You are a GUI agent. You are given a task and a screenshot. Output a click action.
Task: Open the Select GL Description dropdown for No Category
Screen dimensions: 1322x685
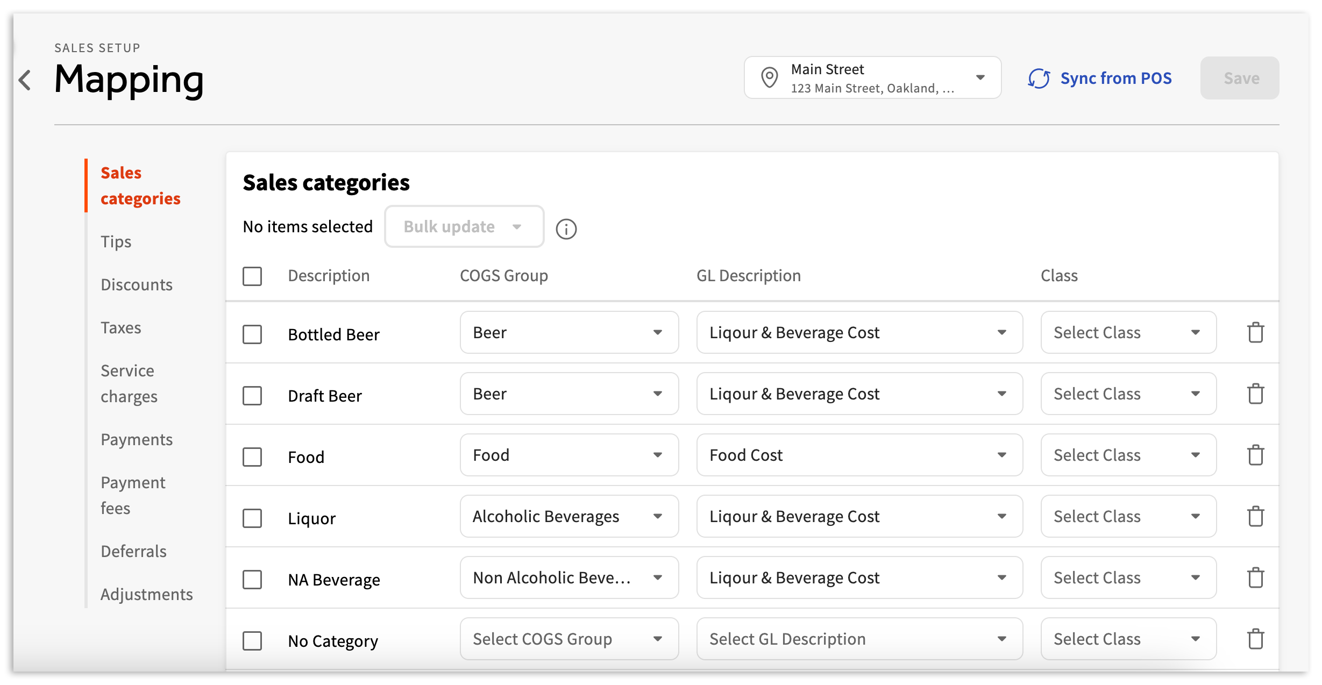point(859,639)
